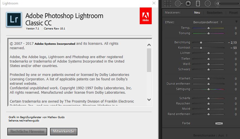Switch mask mode to Neu

[197, 13]
